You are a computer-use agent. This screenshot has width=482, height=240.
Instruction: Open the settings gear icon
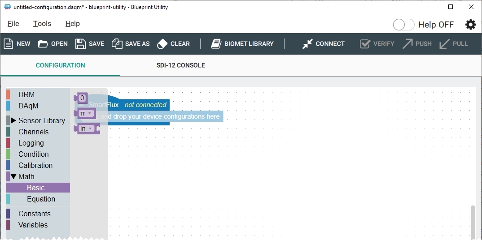471,25
